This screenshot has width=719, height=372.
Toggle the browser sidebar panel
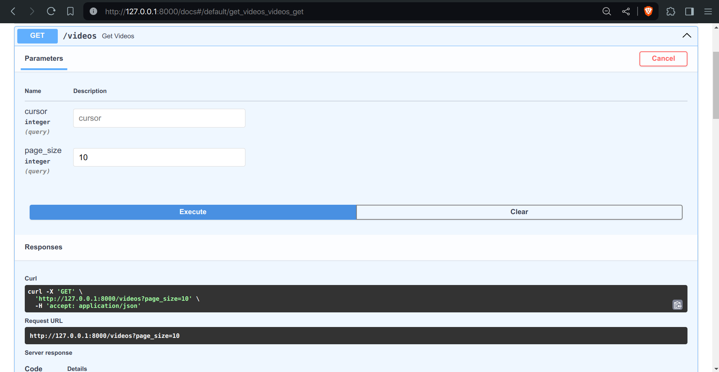[x=689, y=11]
